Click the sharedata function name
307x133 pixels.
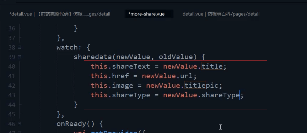click(x=93, y=57)
